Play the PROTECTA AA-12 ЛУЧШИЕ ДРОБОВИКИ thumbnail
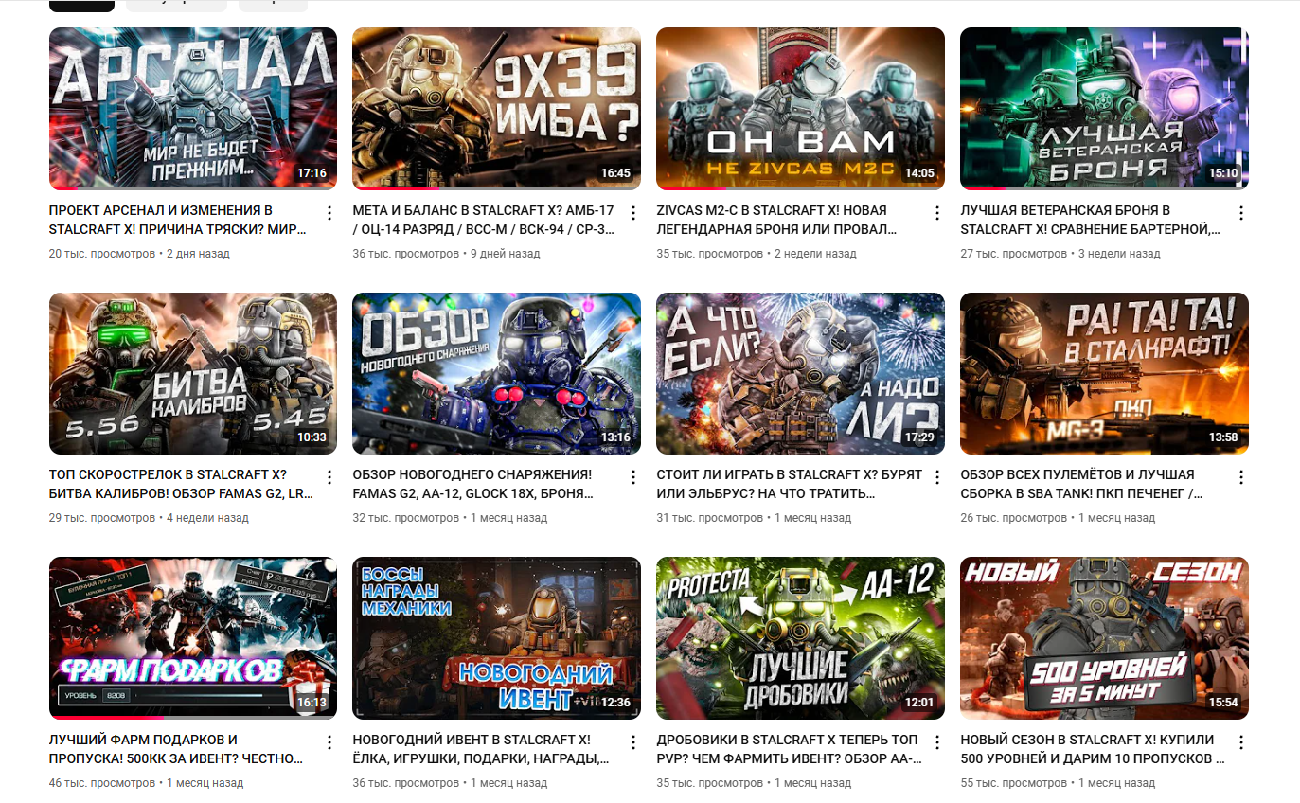1300x803 pixels. tap(801, 638)
